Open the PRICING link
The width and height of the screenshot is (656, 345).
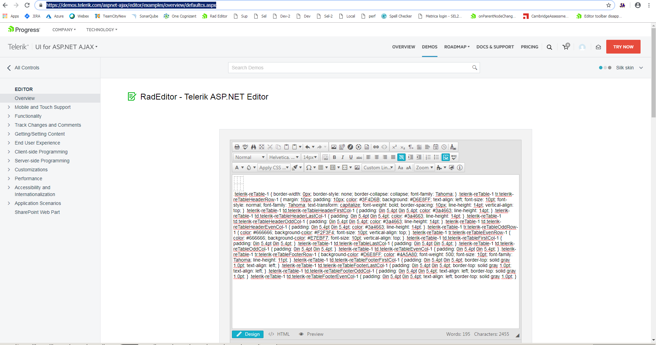(x=529, y=47)
